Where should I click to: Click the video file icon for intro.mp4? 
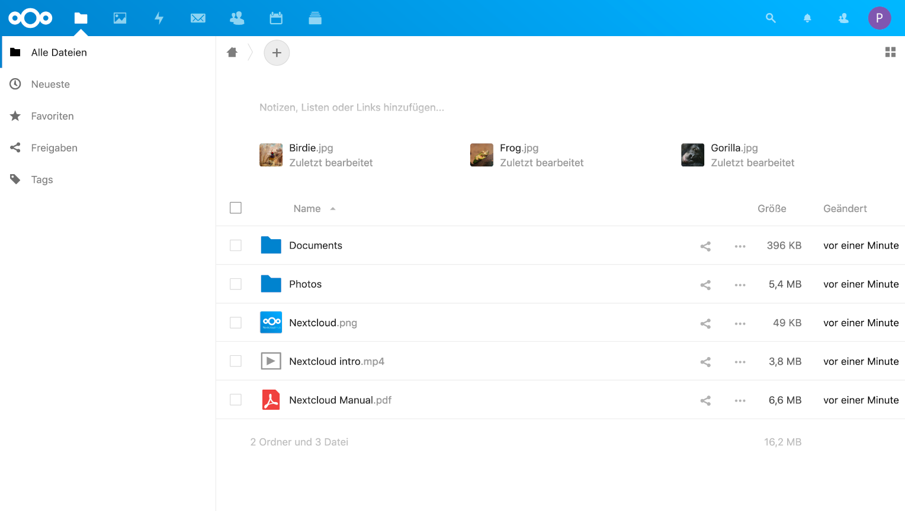coord(271,361)
